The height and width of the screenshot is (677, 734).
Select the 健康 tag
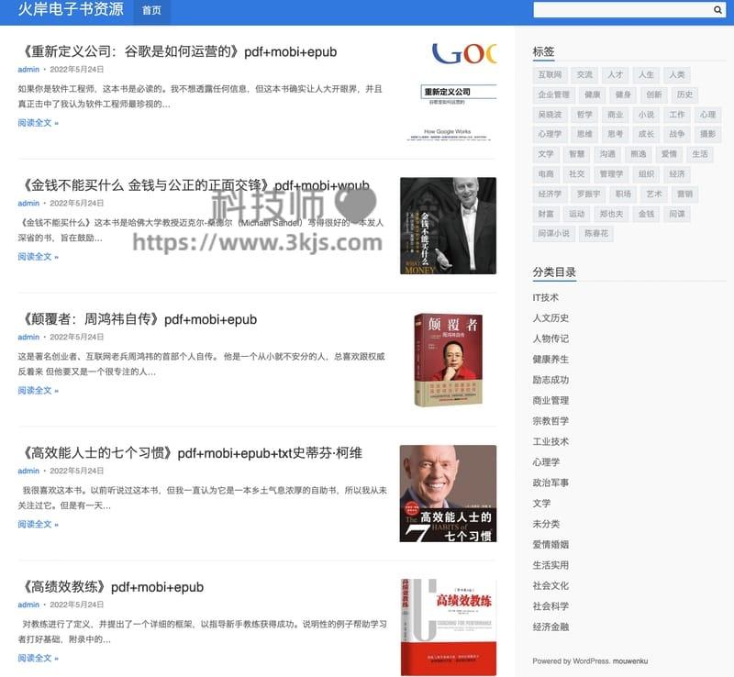pos(592,94)
